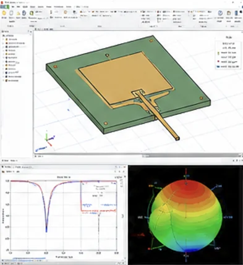Click the blue clock-like icon in ribbon

(220, 13)
